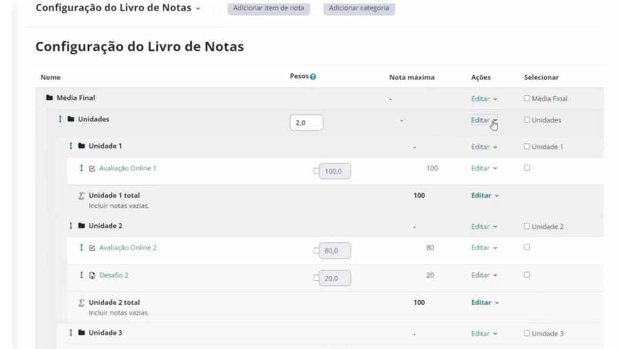Click the Unidades weight input field
619x349 pixels.
pyautogui.click(x=306, y=123)
